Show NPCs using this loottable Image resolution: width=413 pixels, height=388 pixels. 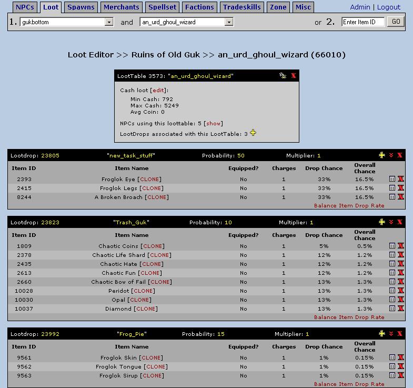pos(213,123)
